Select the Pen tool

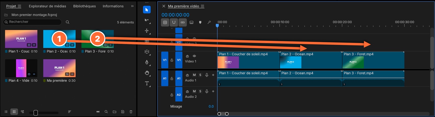pos(147,62)
